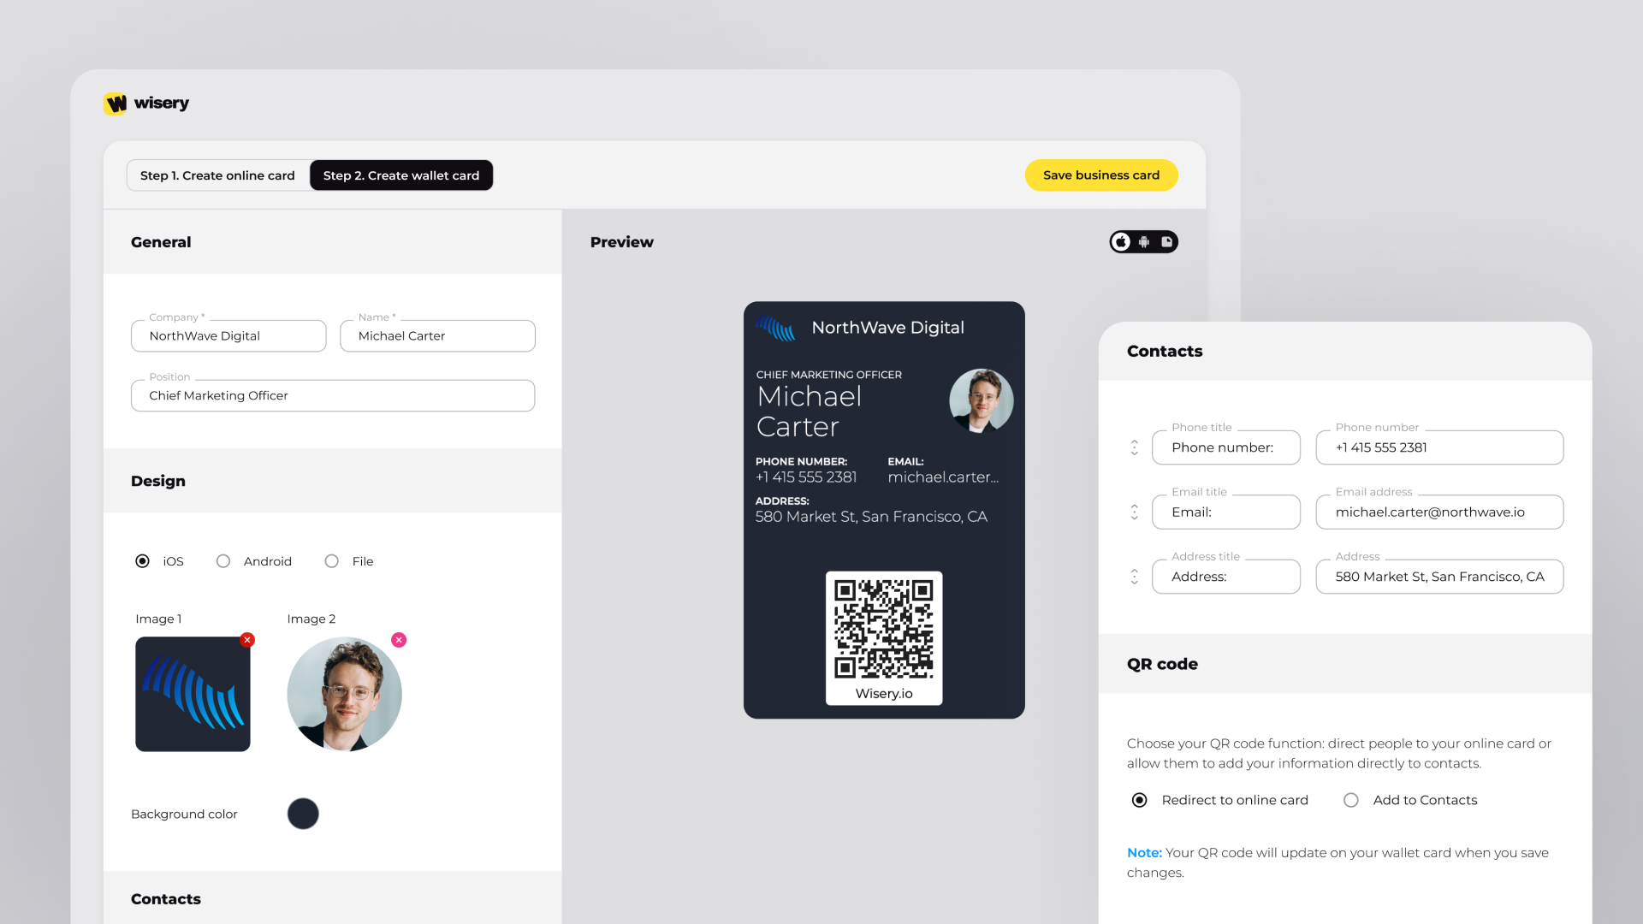Remove Image 1 using its delete icon
The image size is (1643, 924).
click(x=247, y=639)
